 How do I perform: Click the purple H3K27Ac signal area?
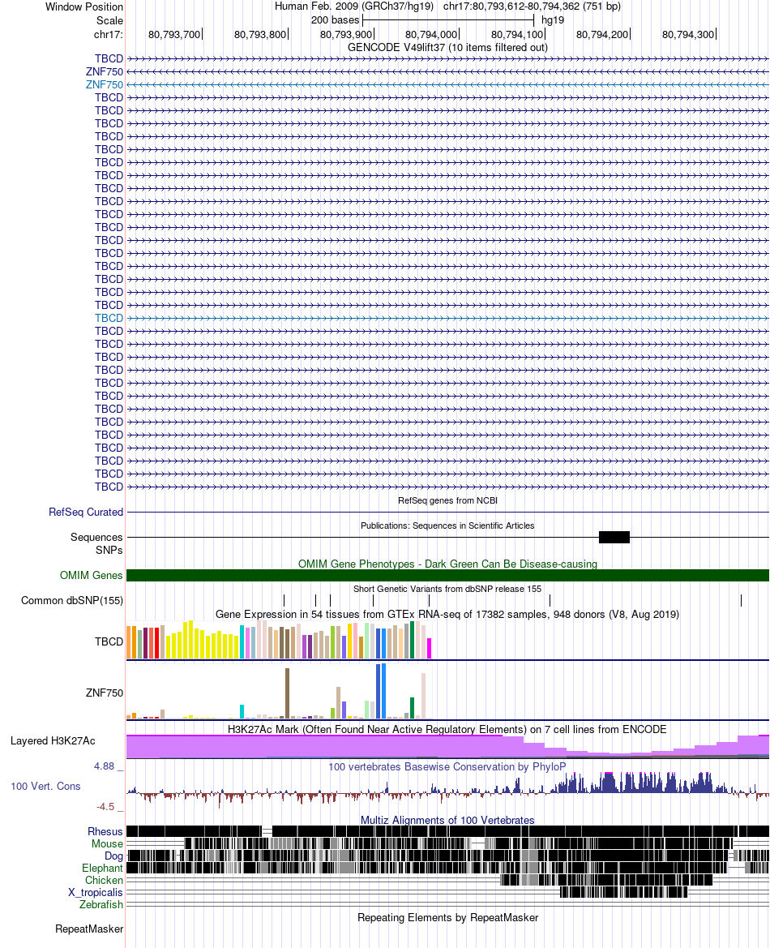pos(448,747)
